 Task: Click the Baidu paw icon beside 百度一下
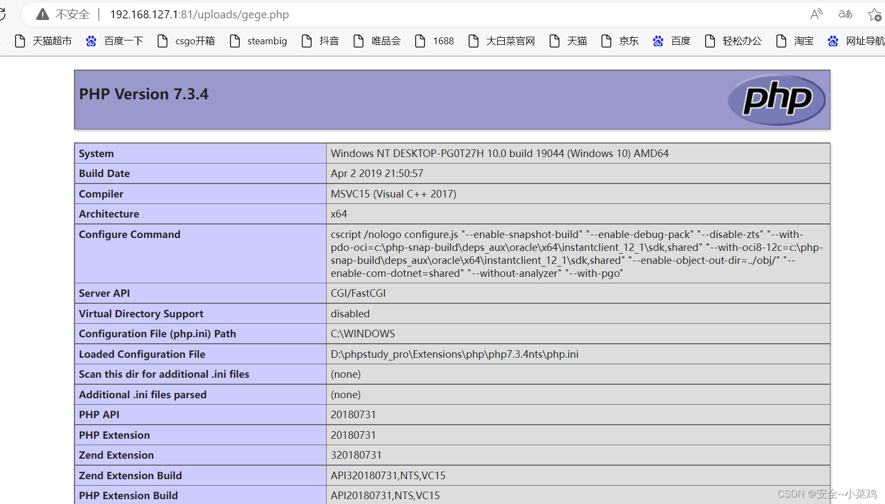tap(91, 41)
